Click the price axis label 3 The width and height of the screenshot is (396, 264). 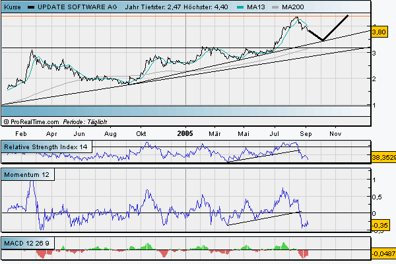click(x=374, y=53)
